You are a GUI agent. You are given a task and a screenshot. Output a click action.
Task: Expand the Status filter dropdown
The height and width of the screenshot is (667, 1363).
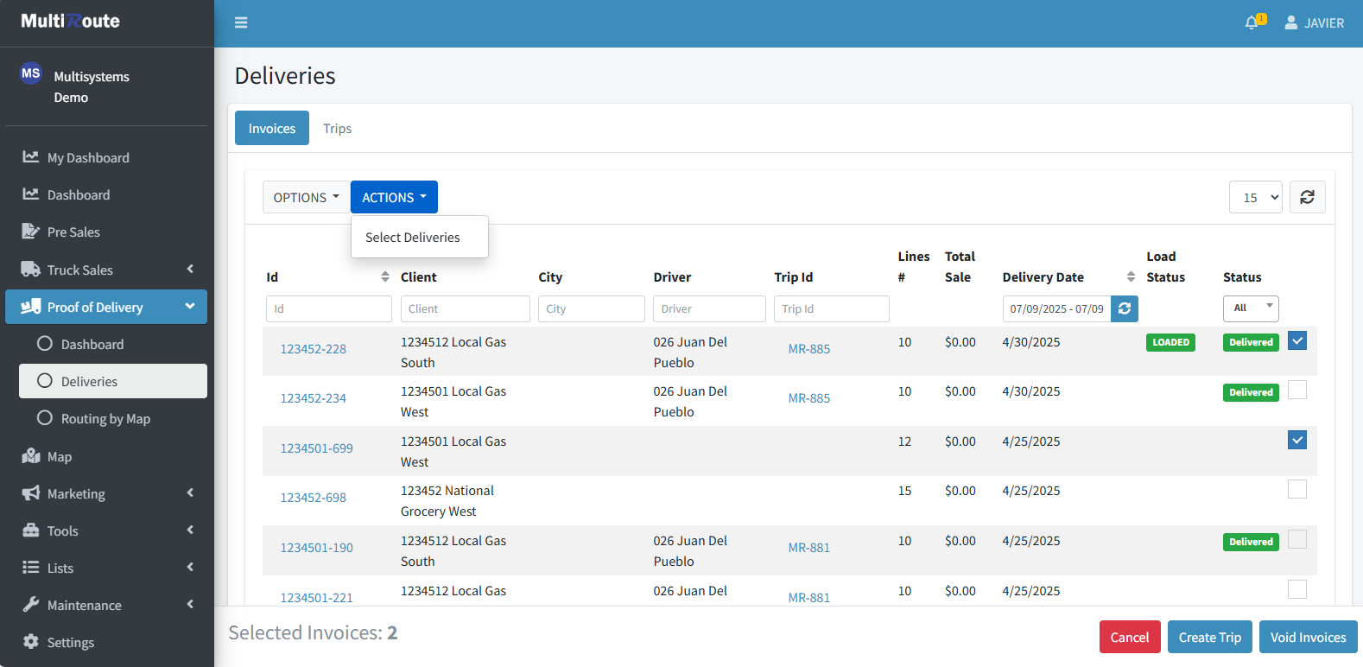point(1250,308)
